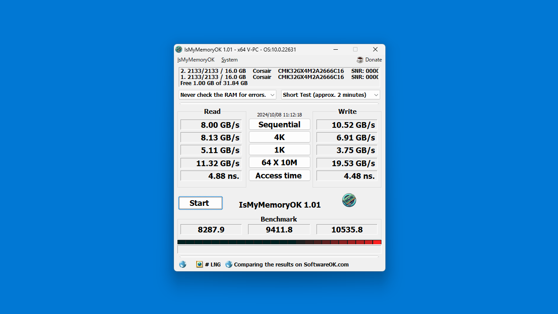
Task: Select the 11.32 GB/s read value
Action: [x=211, y=163]
